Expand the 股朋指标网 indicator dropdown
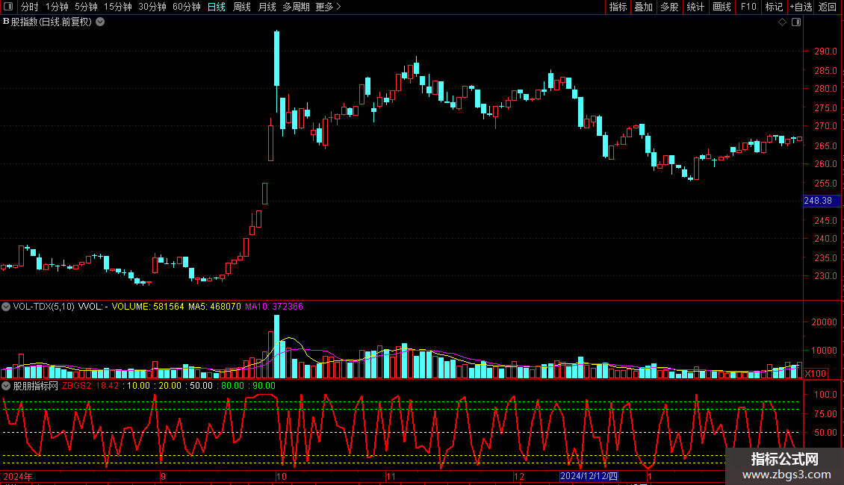The width and height of the screenshot is (844, 485). tap(6, 386)
